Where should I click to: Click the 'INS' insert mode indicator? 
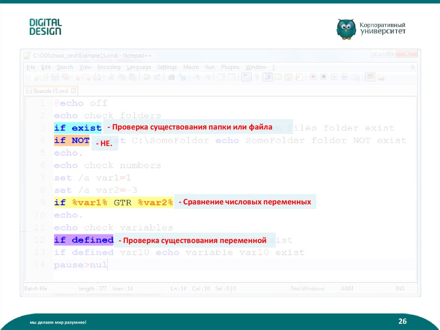click(400, 289)
